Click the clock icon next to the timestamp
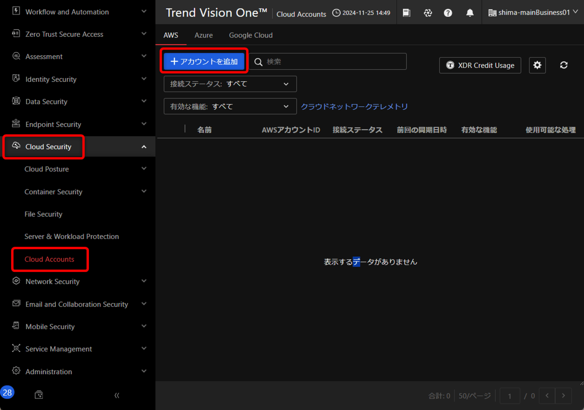The image size is (584, 410). tap(336, 13)
